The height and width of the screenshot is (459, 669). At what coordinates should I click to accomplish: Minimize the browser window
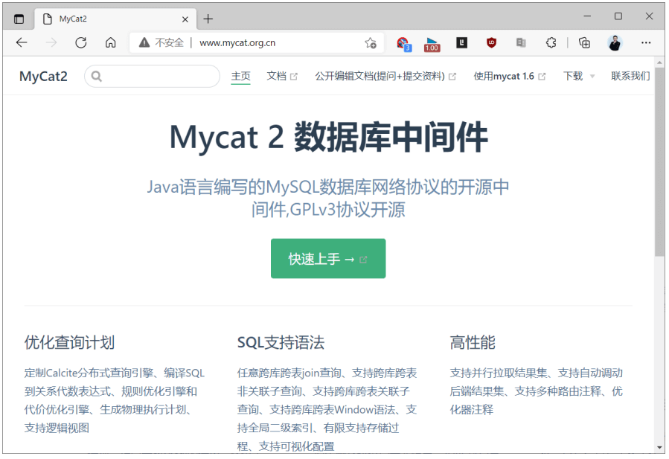(587, 16)
